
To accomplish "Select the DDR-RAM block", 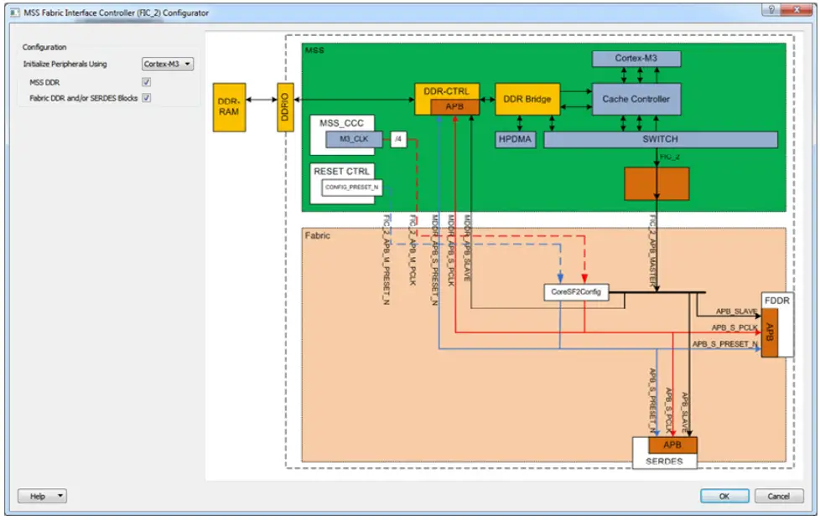I will (229, 106).
